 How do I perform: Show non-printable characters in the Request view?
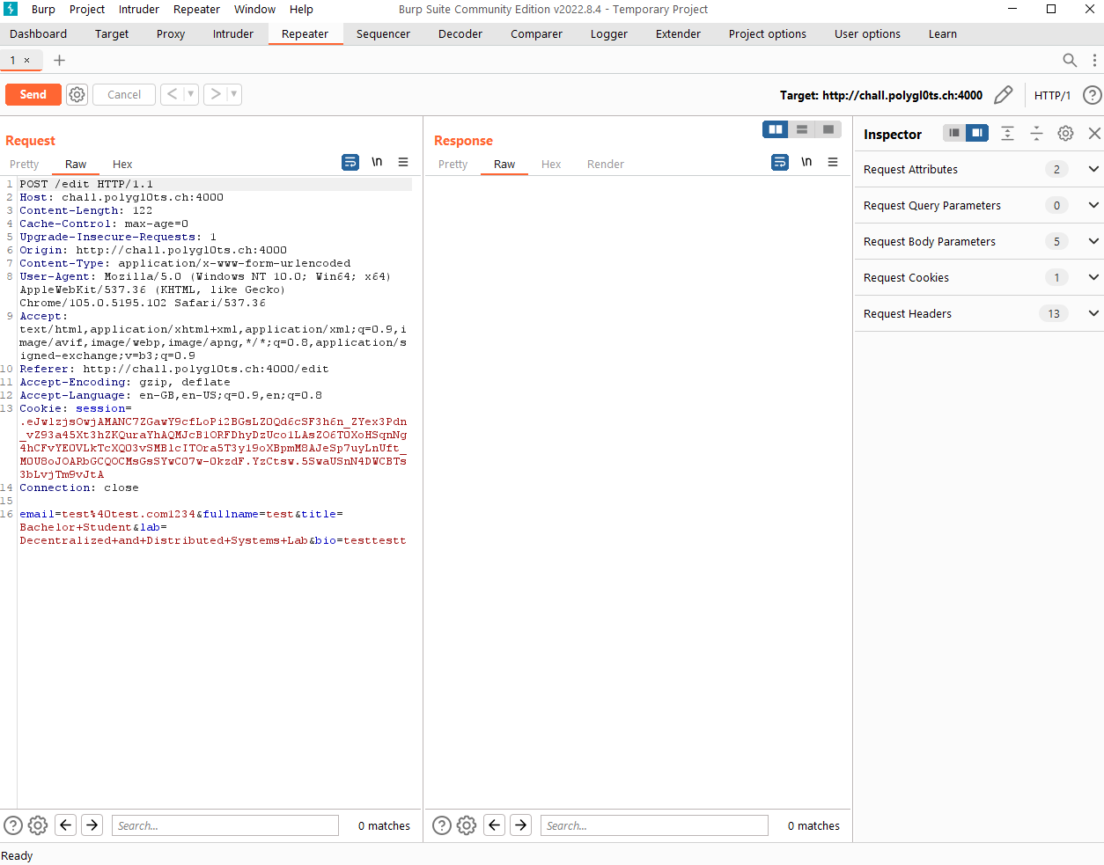(377, 162)
